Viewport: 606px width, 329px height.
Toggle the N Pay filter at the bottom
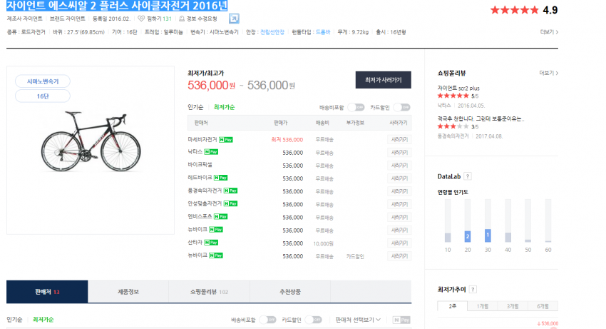tap(401, 320)
